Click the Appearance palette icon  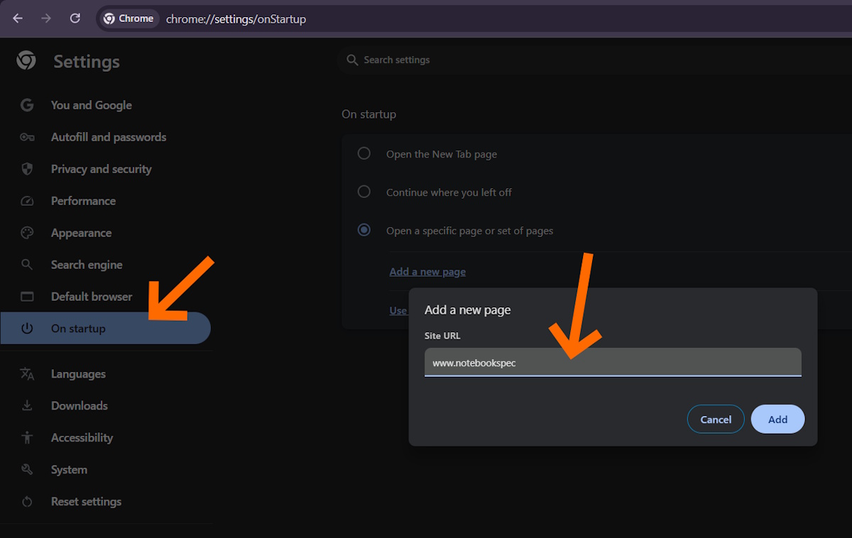pos(27,233)
